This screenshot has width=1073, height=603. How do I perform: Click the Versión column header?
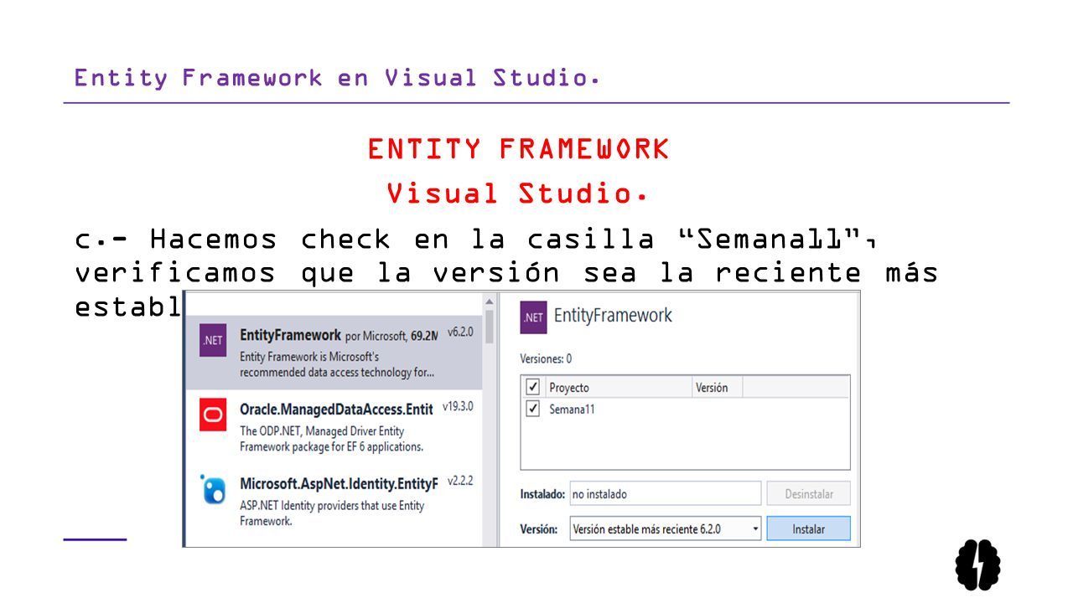pyautogui.click(x=718, y=388)
